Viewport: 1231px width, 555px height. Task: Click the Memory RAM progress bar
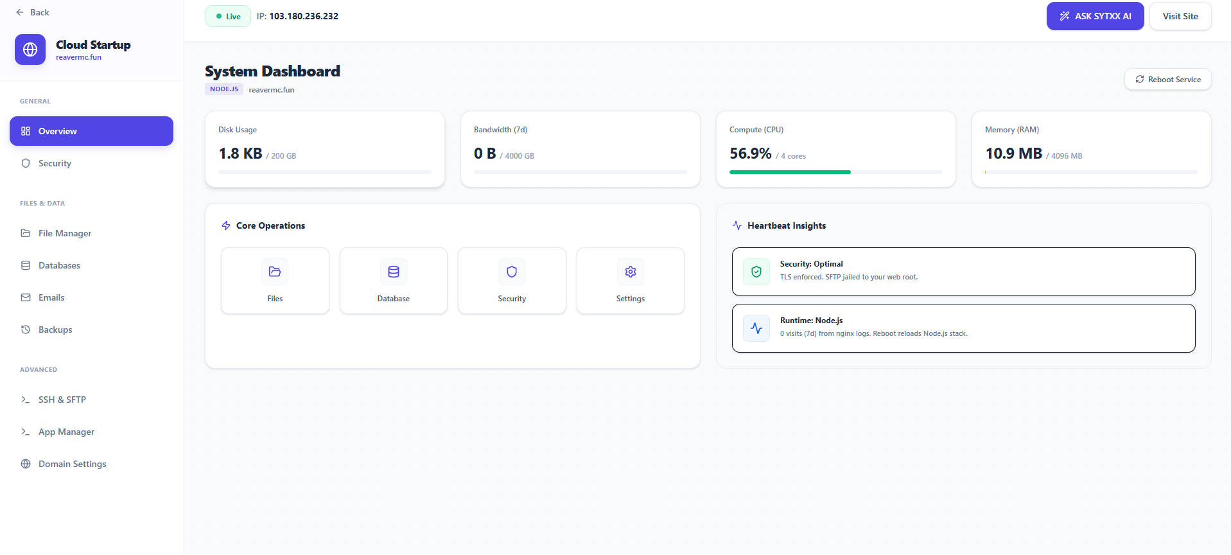pyautogui.click(x=1091, y=172)
